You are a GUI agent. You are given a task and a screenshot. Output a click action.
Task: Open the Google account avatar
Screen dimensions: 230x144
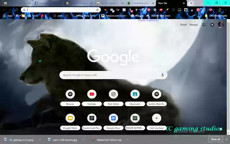(220, 25)
